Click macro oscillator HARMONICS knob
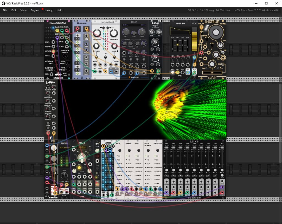The width and height of the screenshot is (282, 224). [x=114, y=33]
